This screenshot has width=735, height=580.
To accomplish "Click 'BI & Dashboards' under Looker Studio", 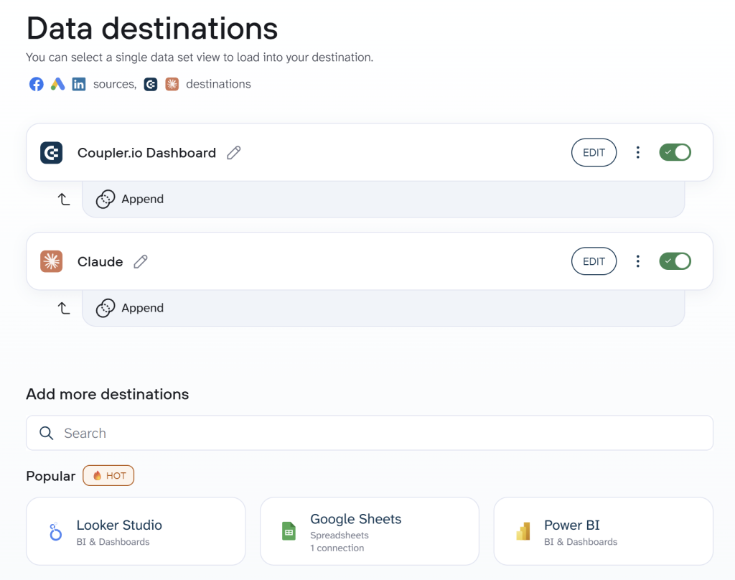I will click(113, 541).
